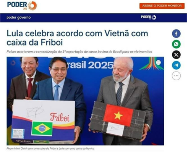
Task: Click the article subtitle text
Action: click(79, 52)
